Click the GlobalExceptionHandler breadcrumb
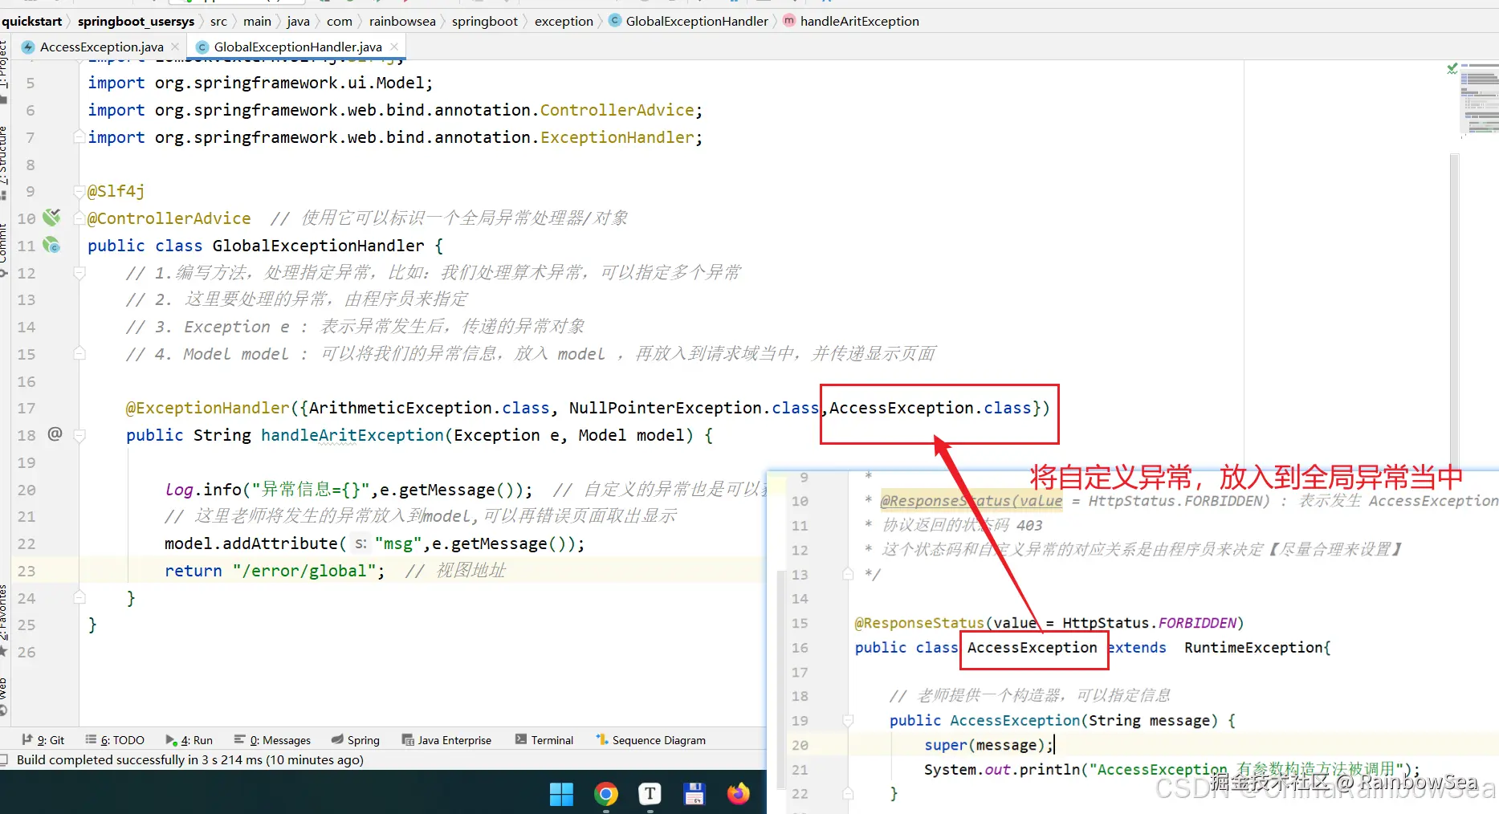The height and width of the screenshot is (814, 1499). click(696, 21)
